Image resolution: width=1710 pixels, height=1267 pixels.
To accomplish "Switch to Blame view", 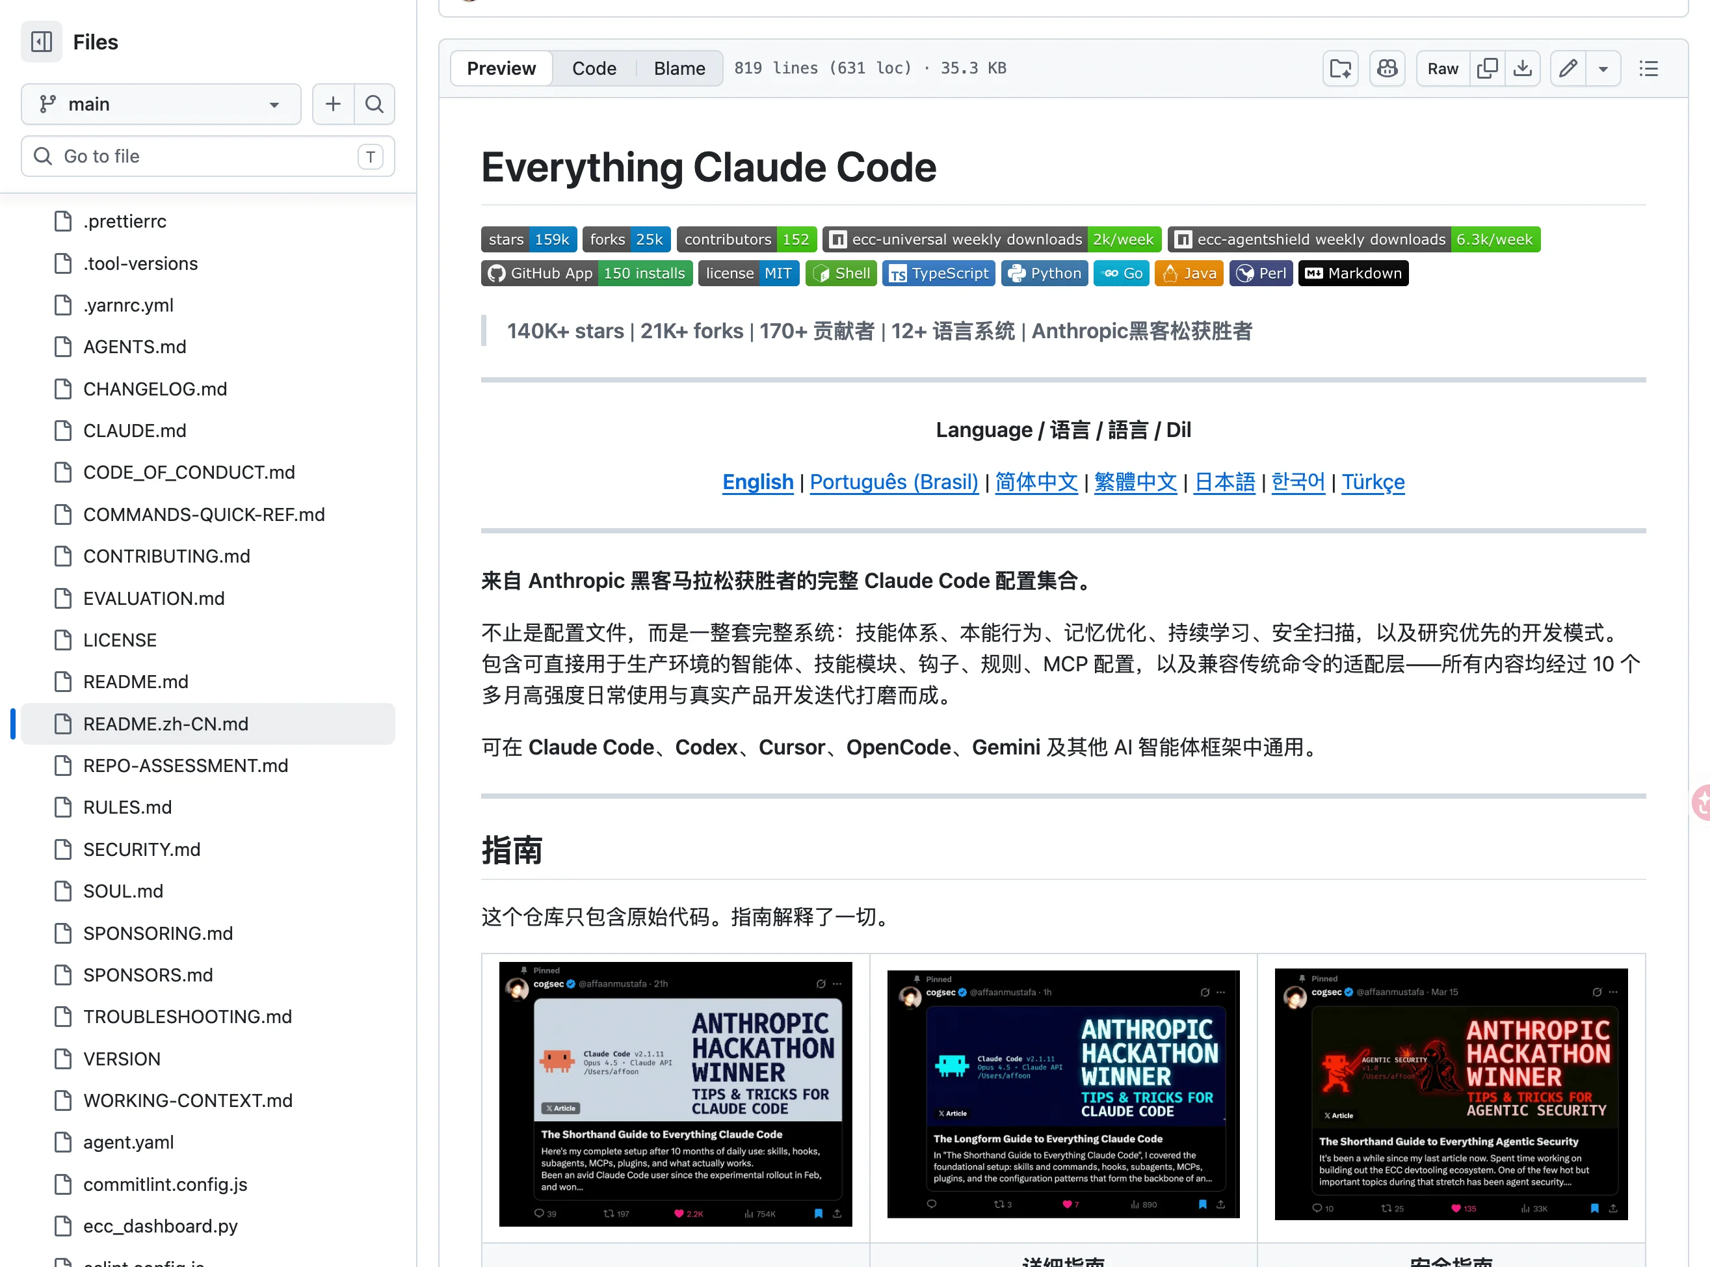I will (678, 68).
